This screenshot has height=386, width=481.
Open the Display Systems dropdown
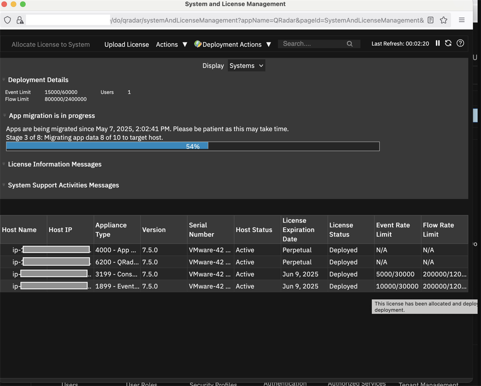pos(247,66)
